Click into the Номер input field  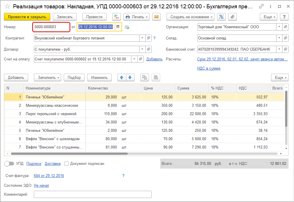(51, 27)
